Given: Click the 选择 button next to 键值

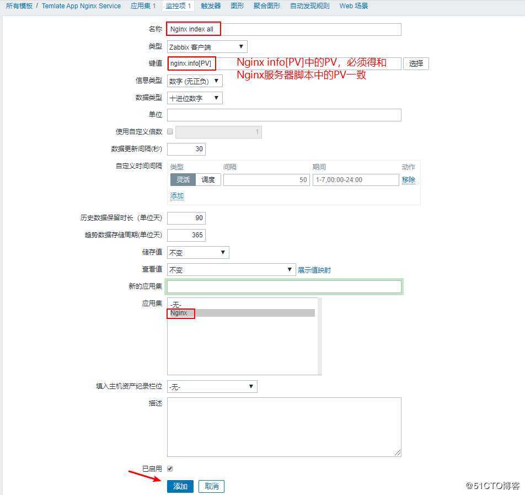Looking at the screenshot, I should click(x=416, y=63).
